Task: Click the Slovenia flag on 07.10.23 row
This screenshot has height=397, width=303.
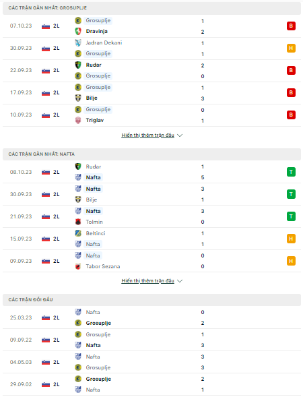Action: point(46,26)
